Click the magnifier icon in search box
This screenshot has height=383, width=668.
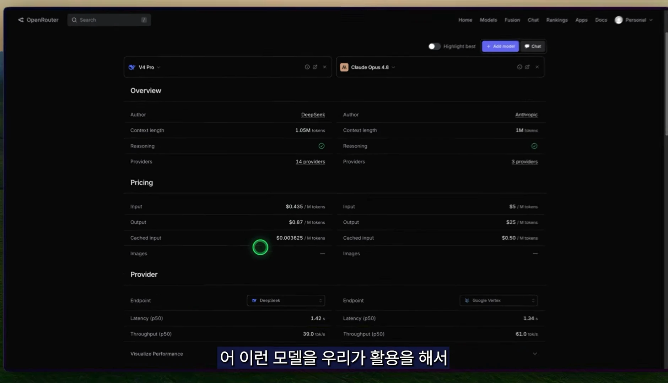pyautogui.click(x=74, y=20)
